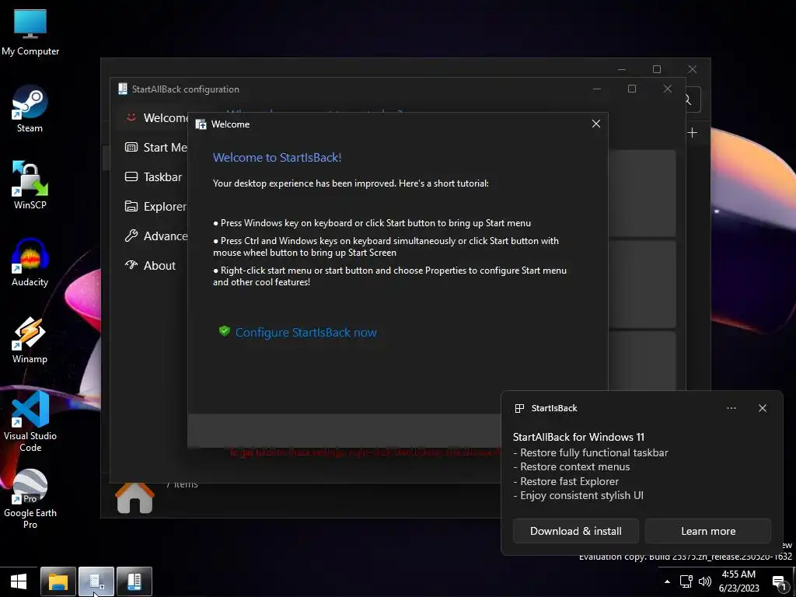Screen dimensions: 796x597
Task: Open volume control in the tray
Action: (x=704, y=581)
